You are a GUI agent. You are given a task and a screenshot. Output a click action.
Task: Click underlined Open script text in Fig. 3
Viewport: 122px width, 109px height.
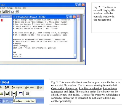click(58, 89)
